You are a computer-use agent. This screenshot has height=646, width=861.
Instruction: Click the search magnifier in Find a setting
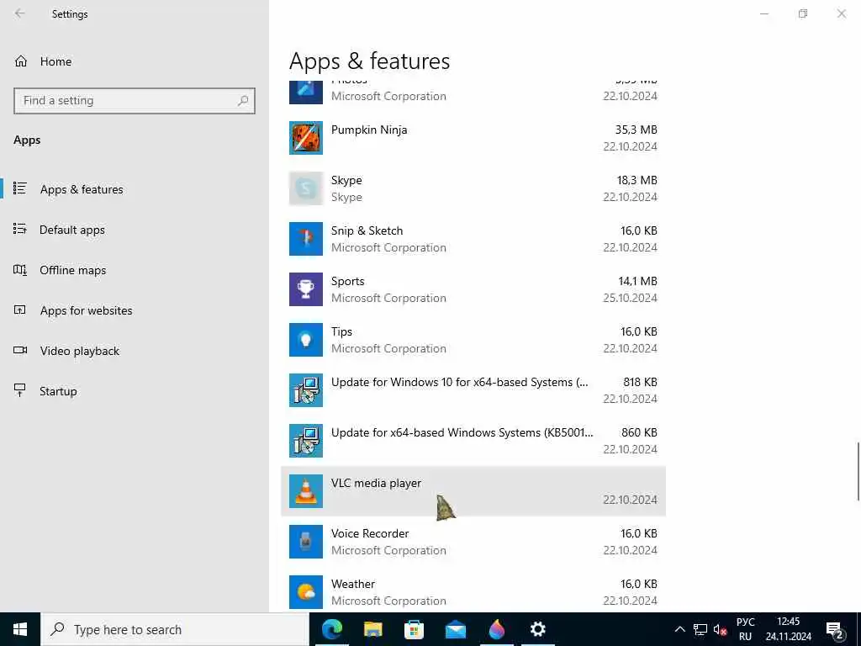pyautogui.click(x=243, y=101)
